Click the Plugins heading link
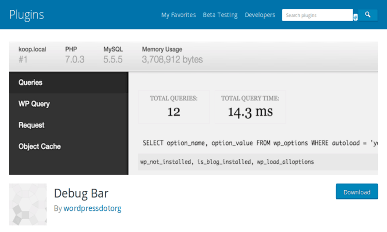This screenshot has width=387, height=232. [27, 15]
